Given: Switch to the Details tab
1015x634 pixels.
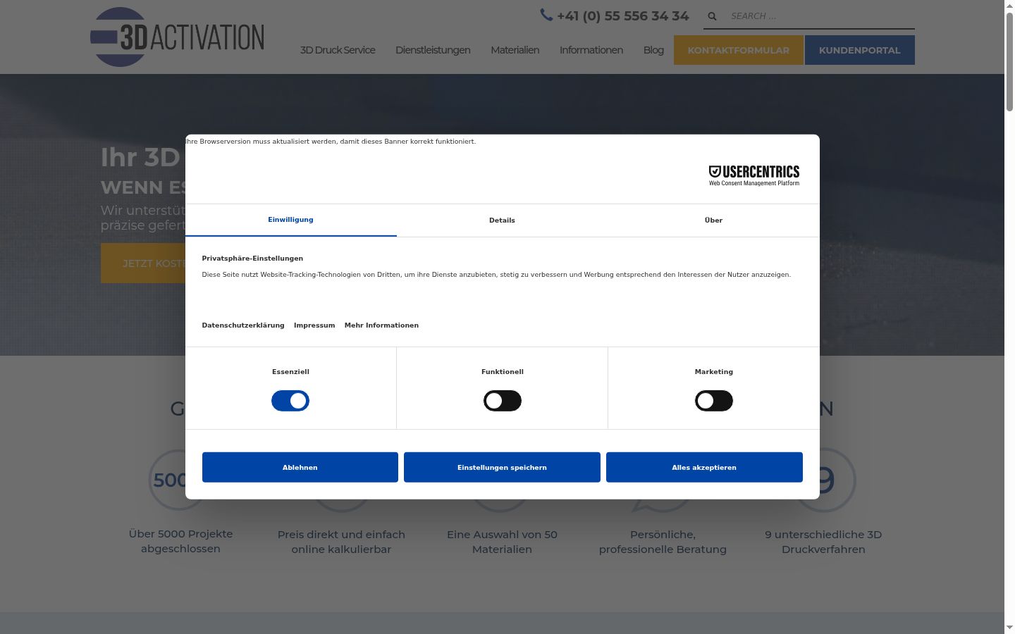Looking at the screenshot, I should click(x=502, y=220).
